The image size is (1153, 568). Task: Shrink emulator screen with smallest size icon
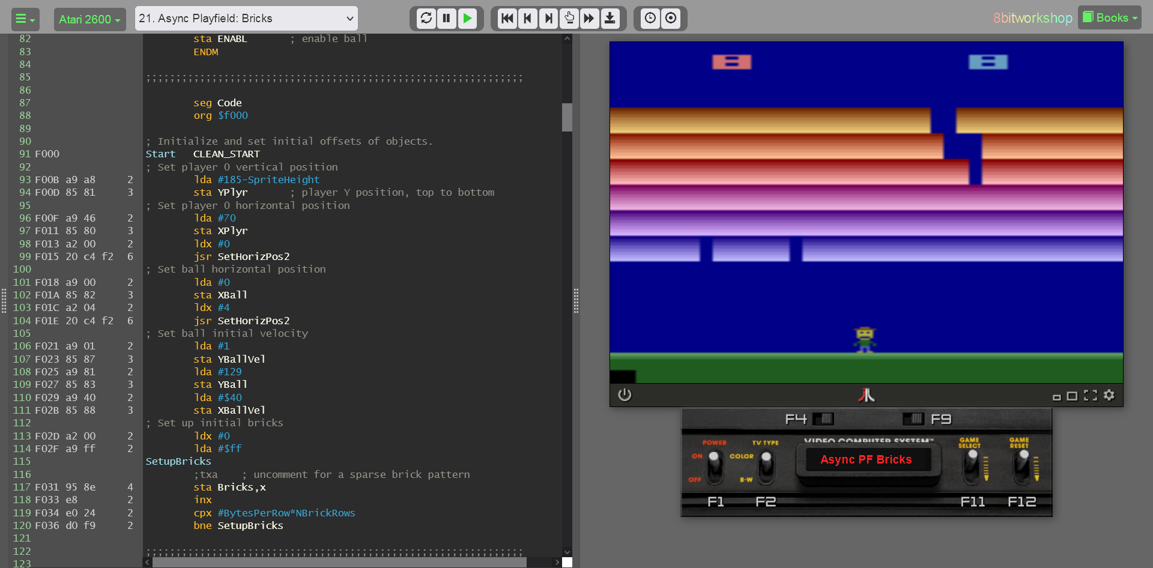click(1056, 397)
